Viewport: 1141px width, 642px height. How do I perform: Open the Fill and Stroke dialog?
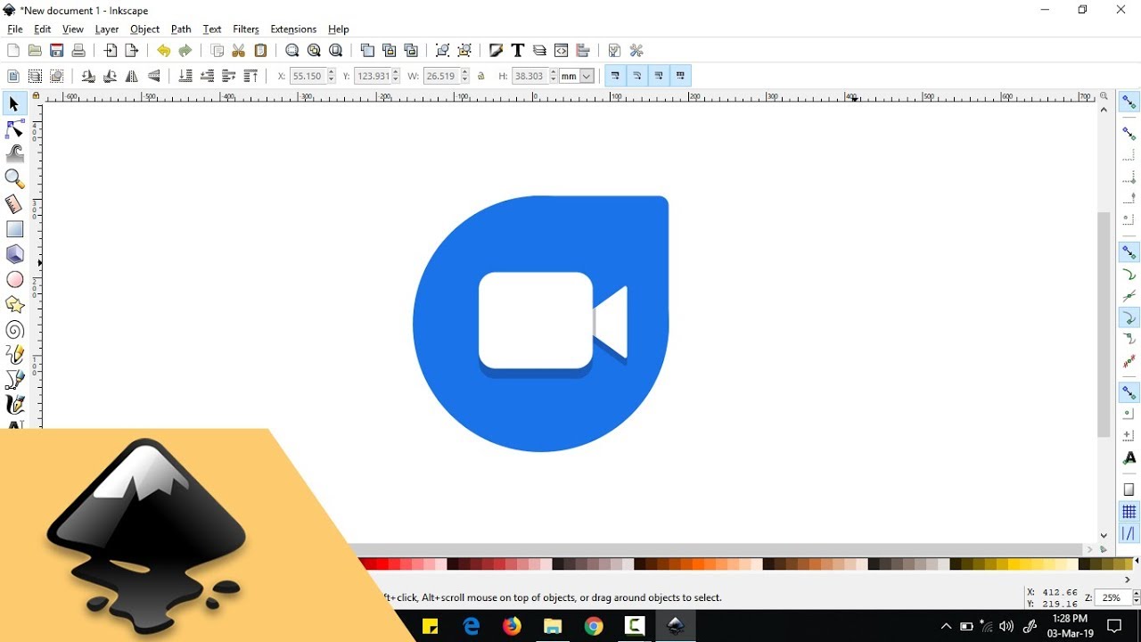coord(497,51)
